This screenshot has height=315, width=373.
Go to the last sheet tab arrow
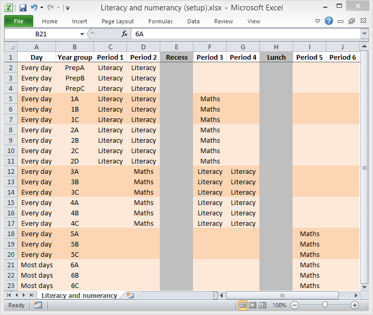pyautogui.click(x=32, y=295)
